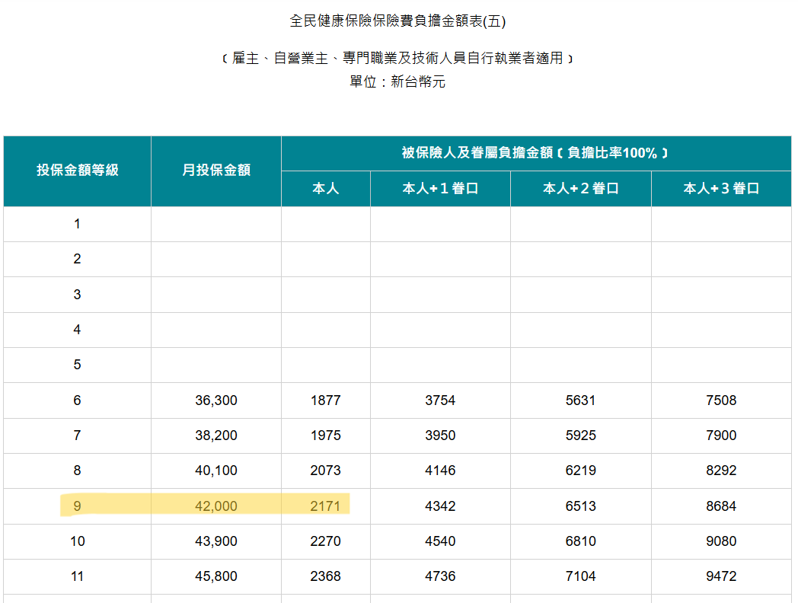Click the 本人+3 眷口 column header
The image size is (798, 603).
721,189
